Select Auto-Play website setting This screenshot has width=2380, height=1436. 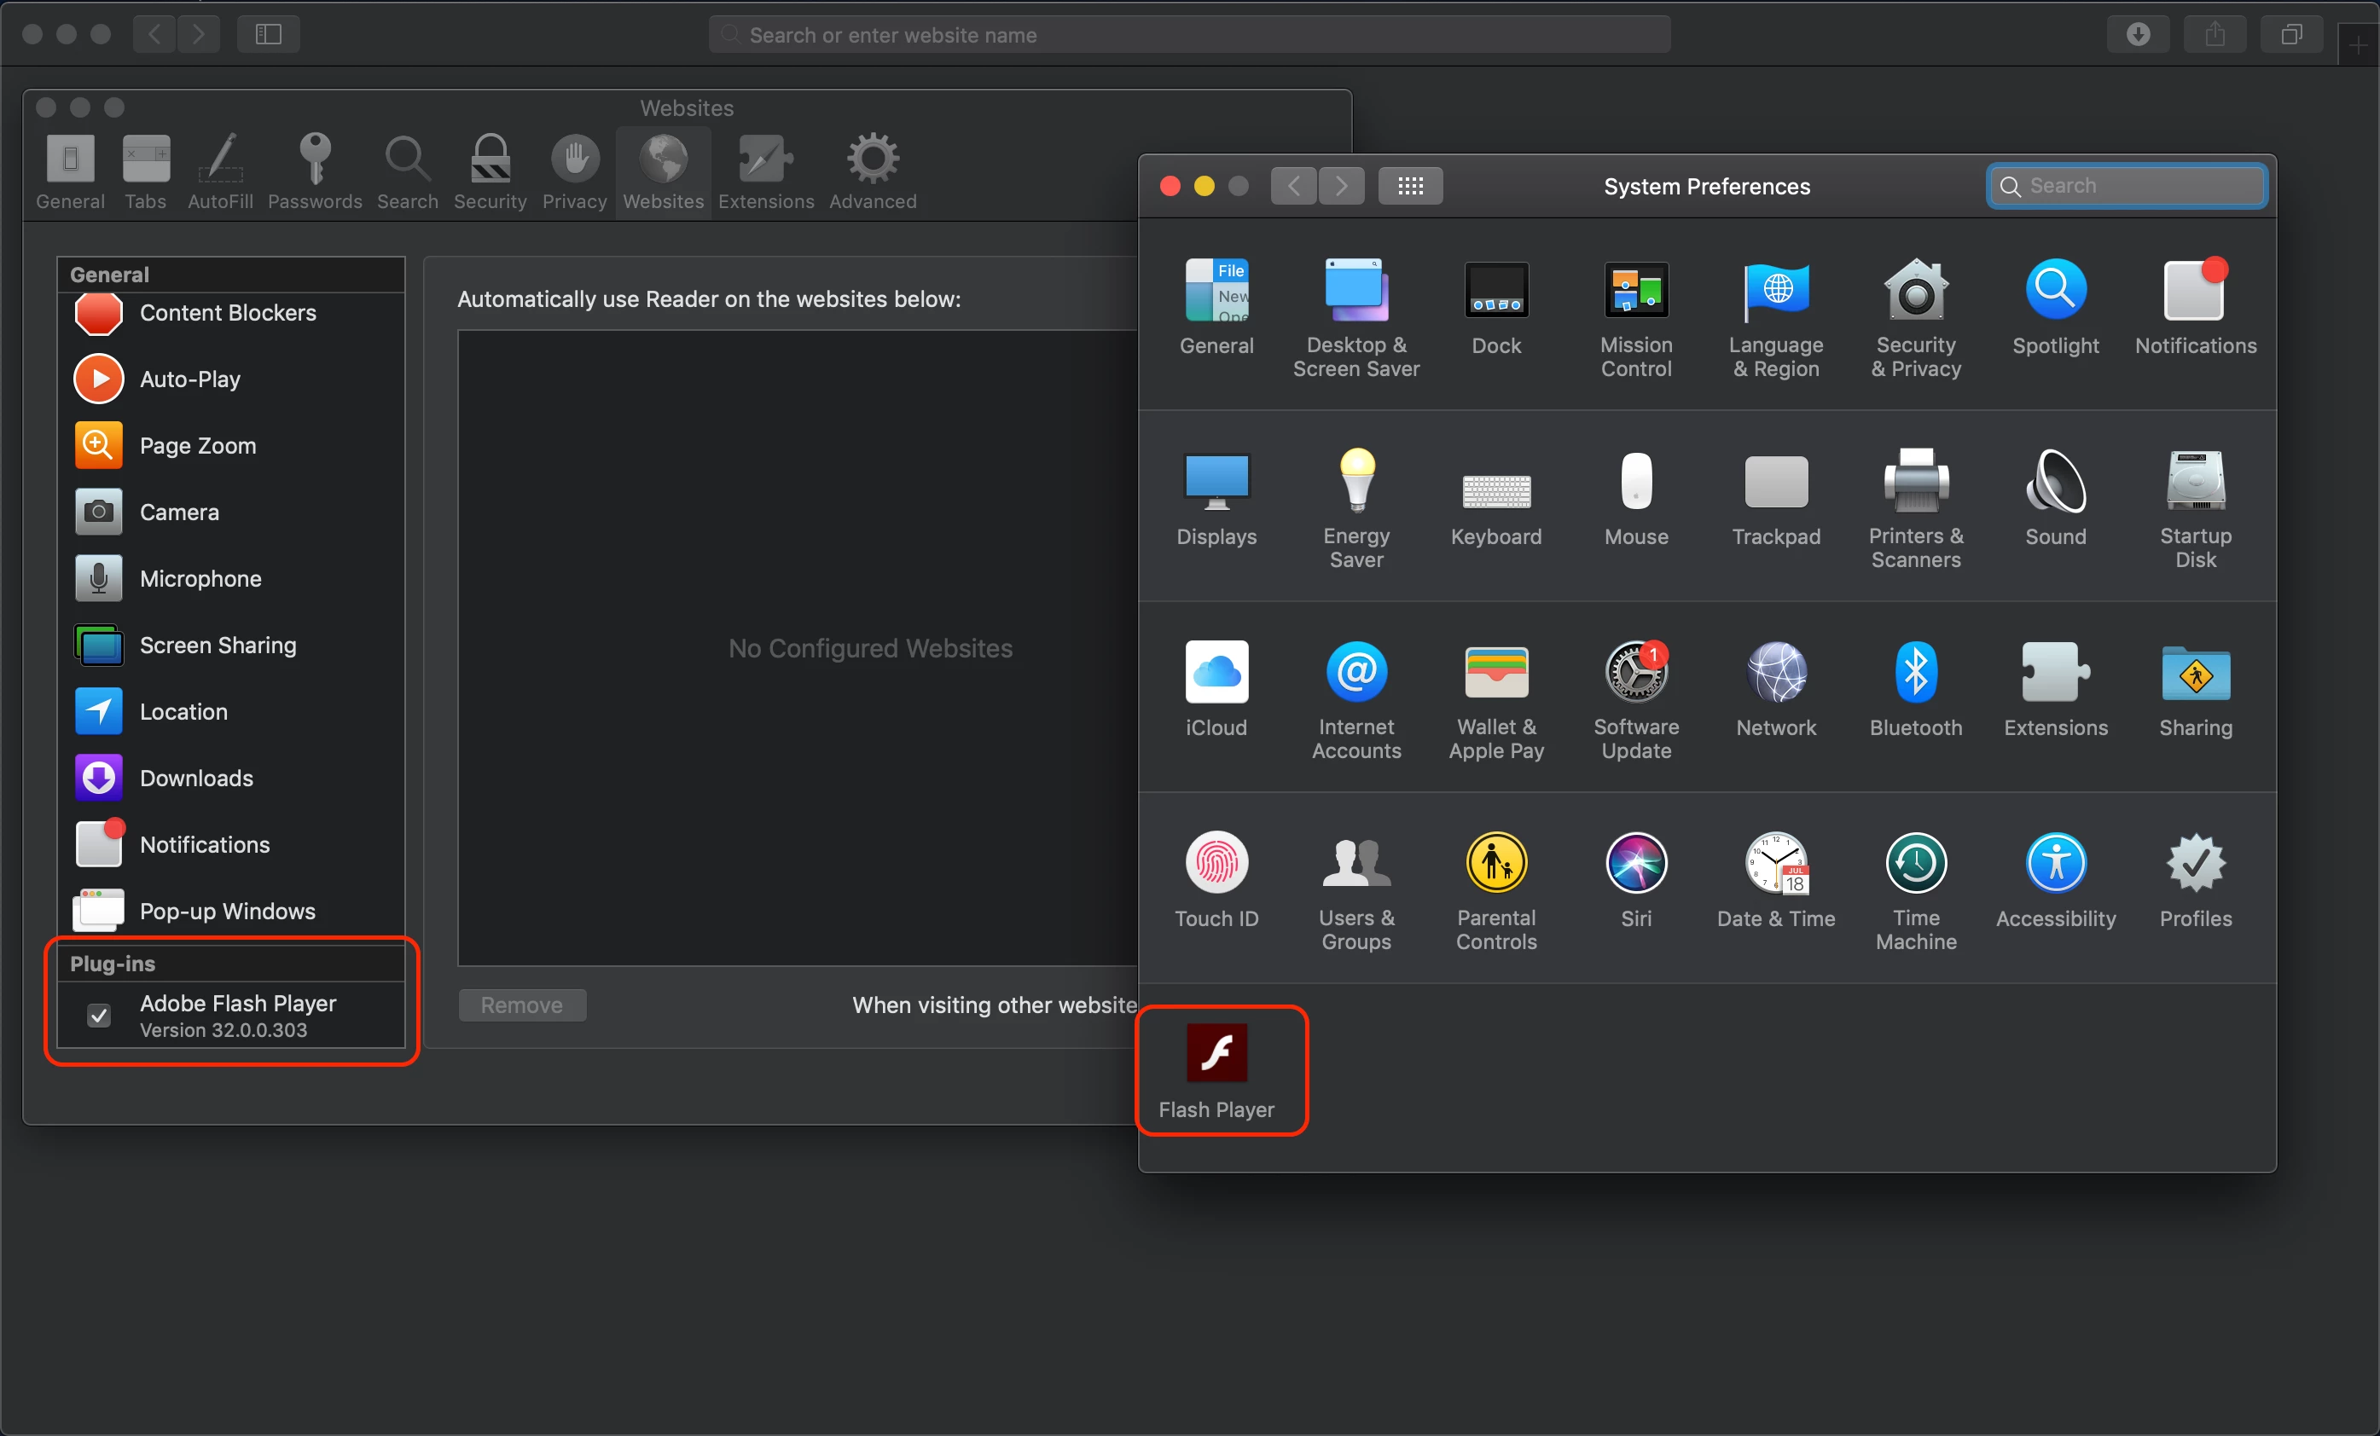(189, 379)
